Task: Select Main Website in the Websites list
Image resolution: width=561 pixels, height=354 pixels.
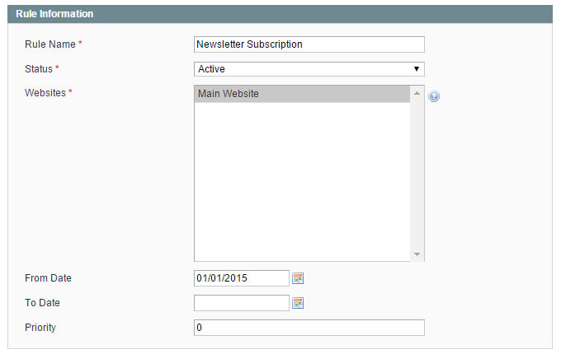Action: 302,94
